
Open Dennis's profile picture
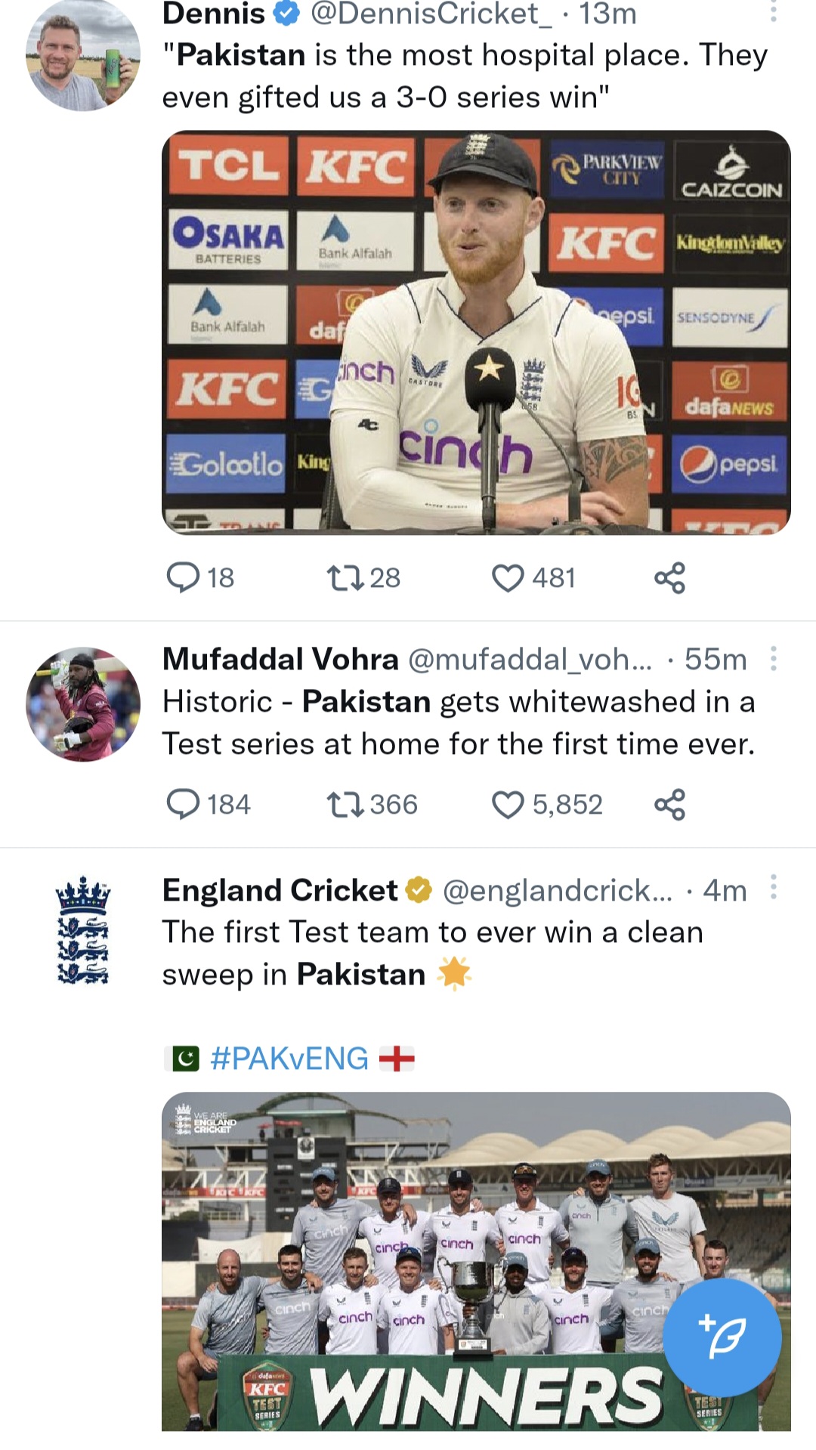click(x=83, y=54)
